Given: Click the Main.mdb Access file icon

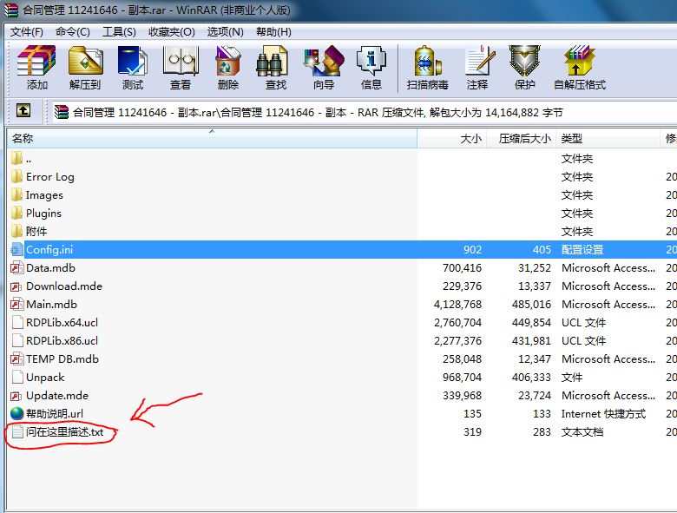Looking at the screenshot, I should (x=16, y=304).
